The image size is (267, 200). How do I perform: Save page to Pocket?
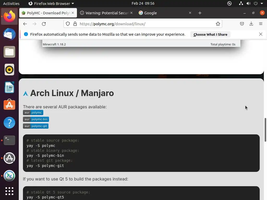(x=242, y=24)
